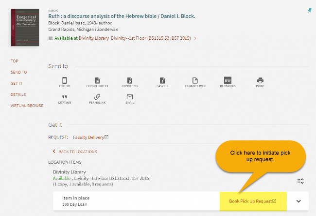Send record to EndNote Web

(195, 81)
